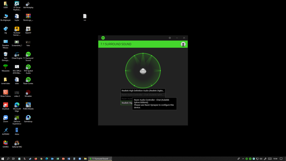The height and width of the screenshot is (161, 286).
Task: Select GeForce Experience desktop icon
Action: [x=17, y=120]
